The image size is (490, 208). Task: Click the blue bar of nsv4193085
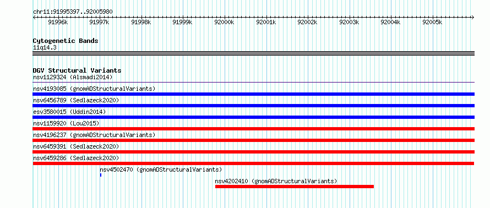(x=254, y=94)
